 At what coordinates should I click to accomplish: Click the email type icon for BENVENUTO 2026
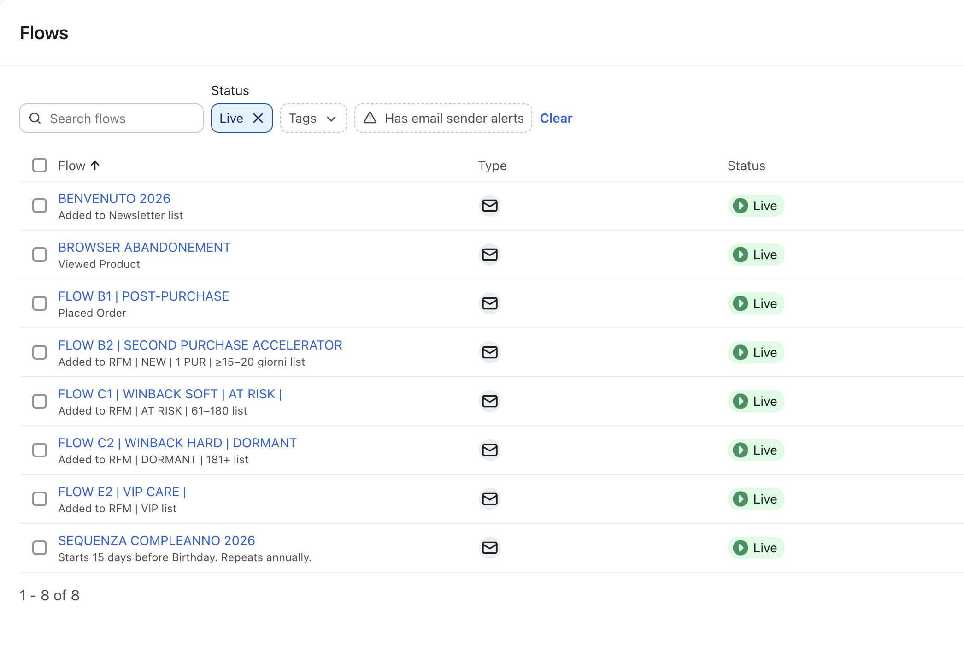coord(489,206)
